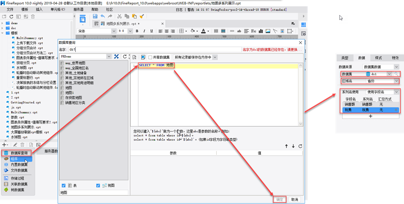This screenshot has height=204, width=404.
Task: Click the table search field containing 地图
Action: coord(94,192)
